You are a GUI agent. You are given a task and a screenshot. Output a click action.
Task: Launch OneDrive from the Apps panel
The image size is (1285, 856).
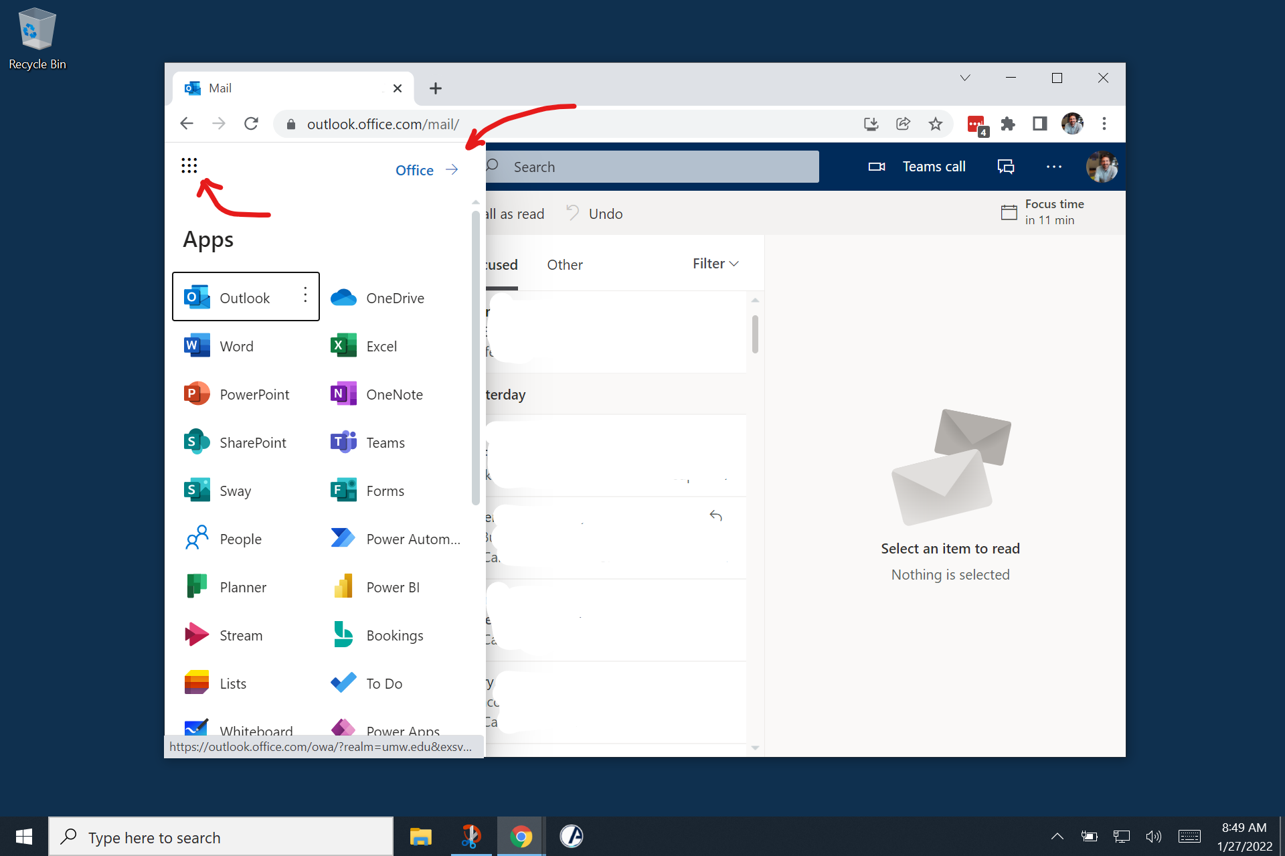(x=377, y=298)
